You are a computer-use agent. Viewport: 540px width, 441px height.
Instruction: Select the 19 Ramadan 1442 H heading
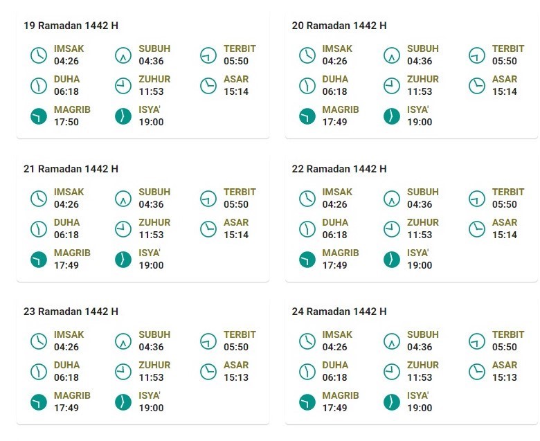(x=71, y=26)
